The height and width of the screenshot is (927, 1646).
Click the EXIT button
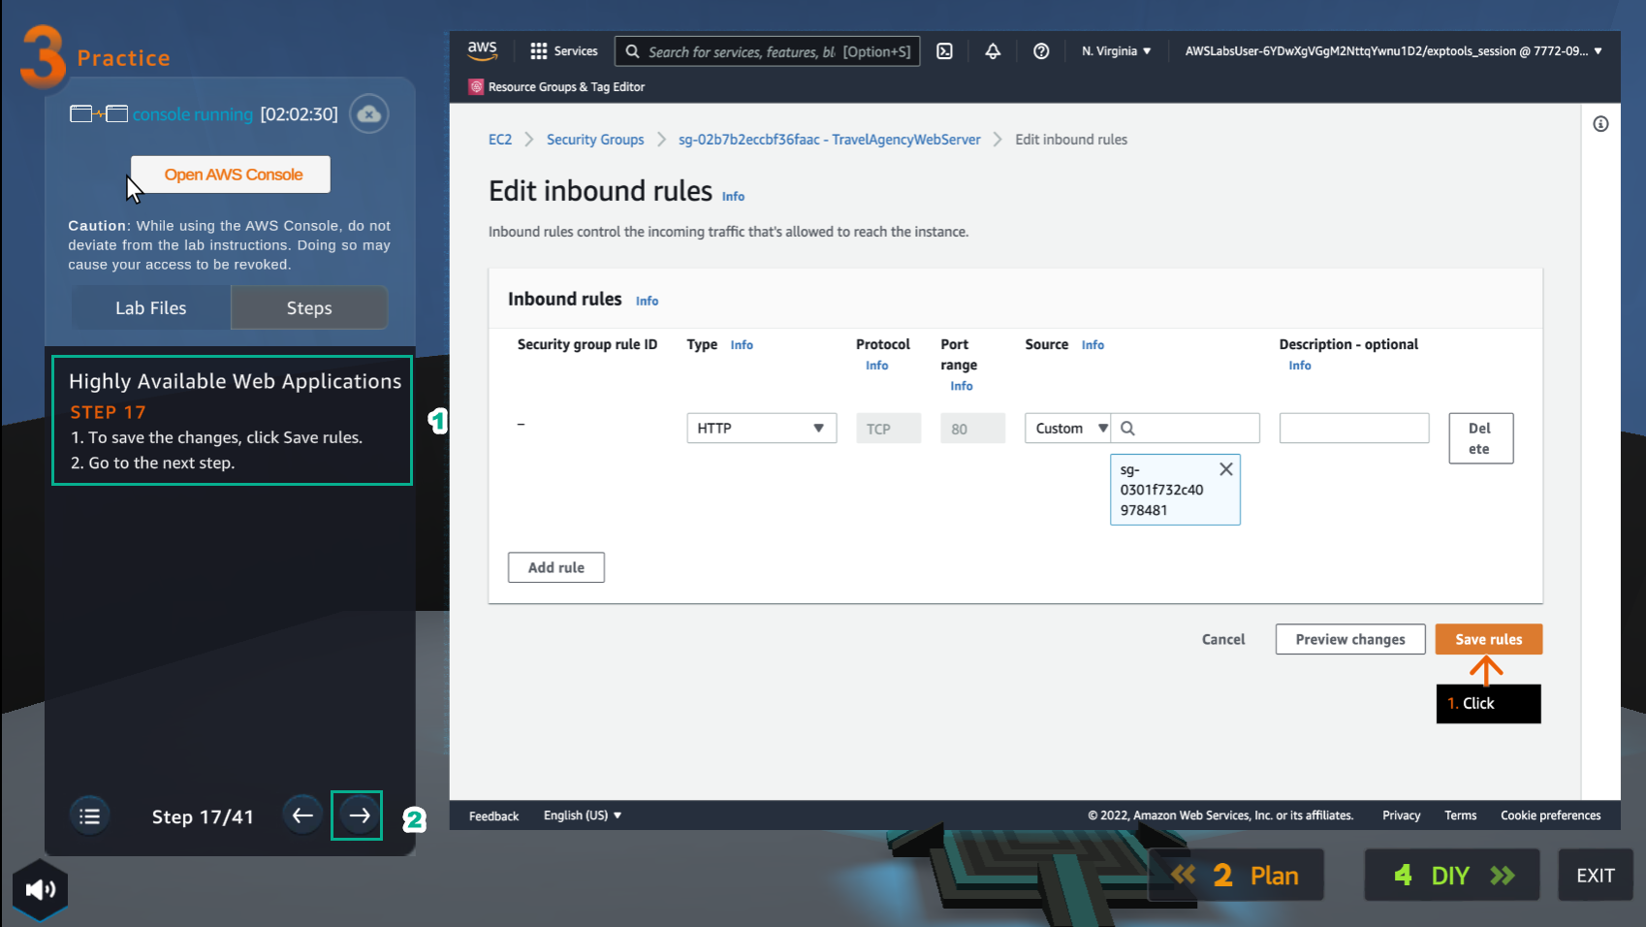coord(1595,876)
